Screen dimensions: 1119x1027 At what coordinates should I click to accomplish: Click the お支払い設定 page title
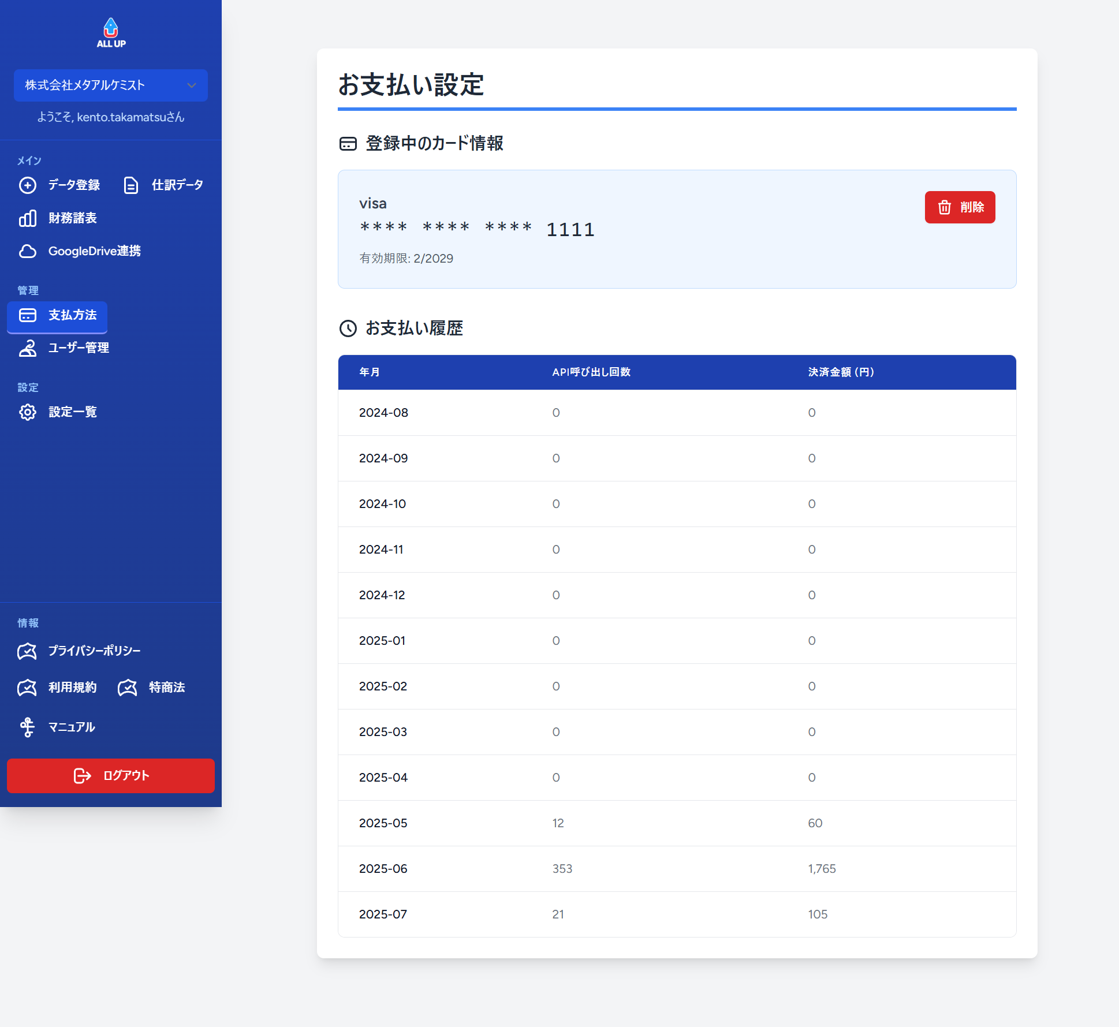411,85
